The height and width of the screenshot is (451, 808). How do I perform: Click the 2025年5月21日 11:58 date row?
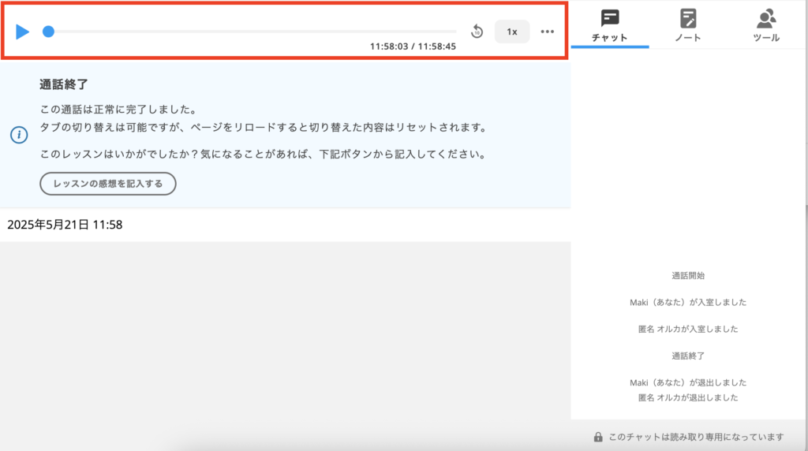65,225
